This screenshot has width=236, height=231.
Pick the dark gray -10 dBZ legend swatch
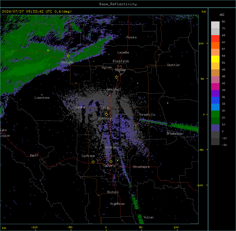point(215,142)
